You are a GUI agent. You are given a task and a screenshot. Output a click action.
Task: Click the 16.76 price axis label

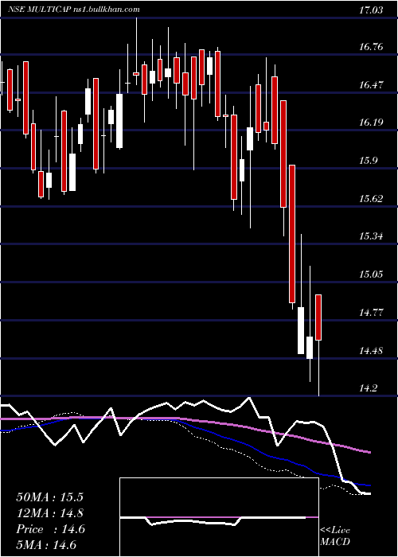371,46
